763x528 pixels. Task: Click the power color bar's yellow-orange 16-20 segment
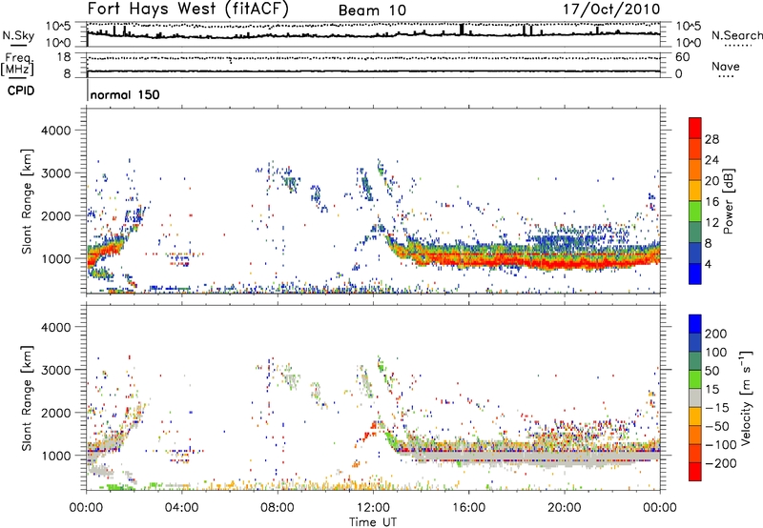695,190
